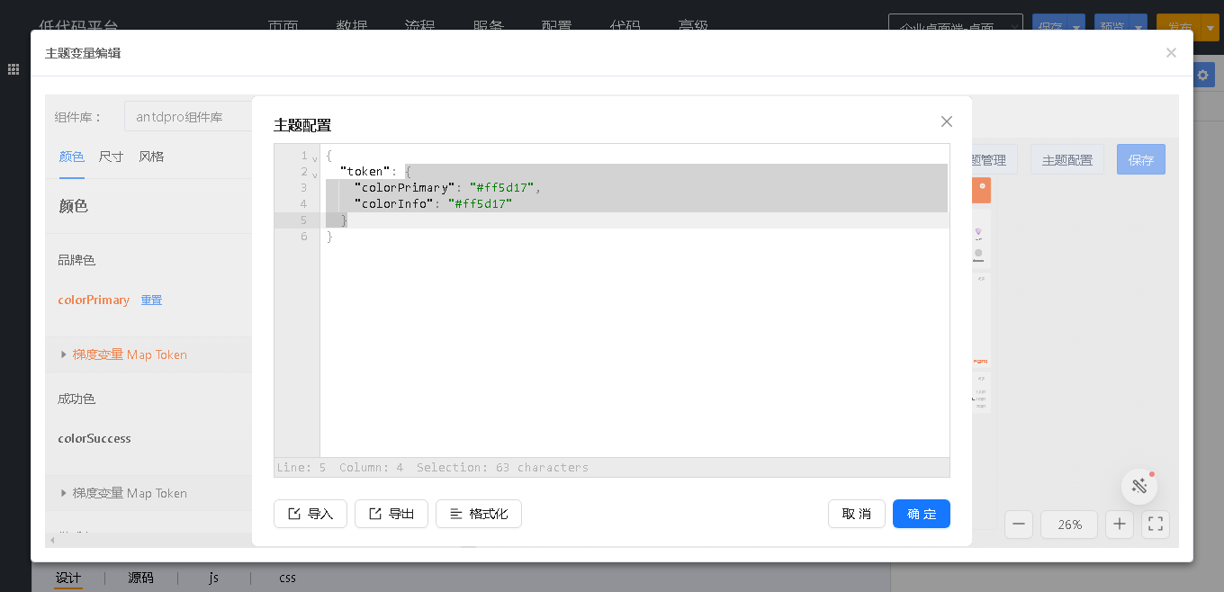Click 重置 link next to colorPrimary
Viewport: 1224px width, 592px height.
point(151,300)
